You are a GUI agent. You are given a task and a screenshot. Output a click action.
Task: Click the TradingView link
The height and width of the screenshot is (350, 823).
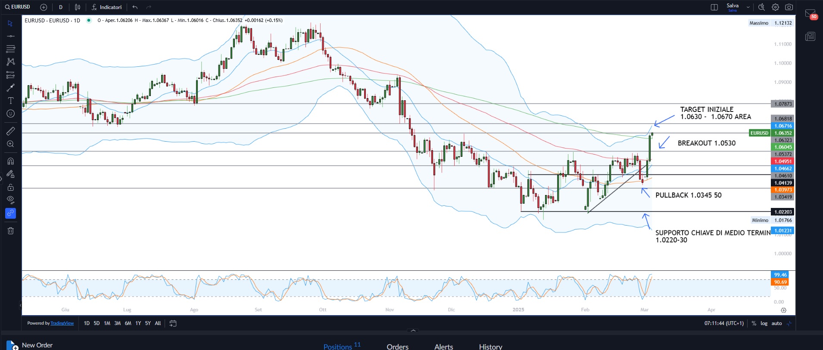pos(62,323)
